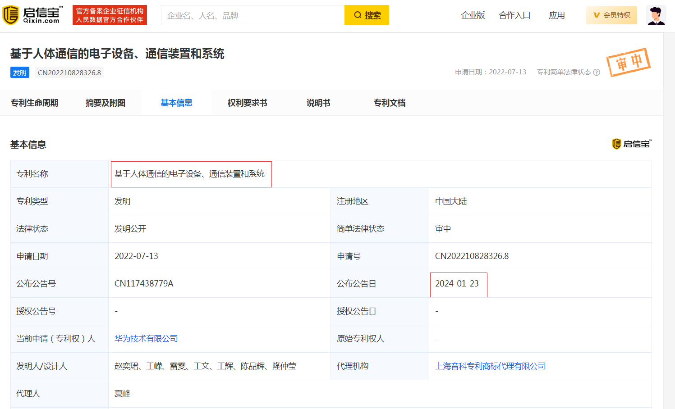Click the 启信宝 watermark logo in 基本信息

(632, 144)
